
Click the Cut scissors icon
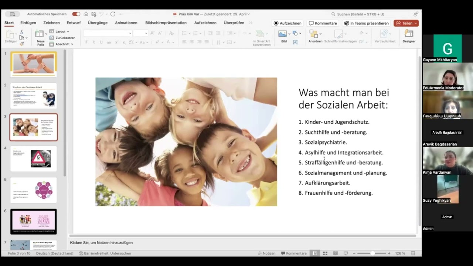21,32
